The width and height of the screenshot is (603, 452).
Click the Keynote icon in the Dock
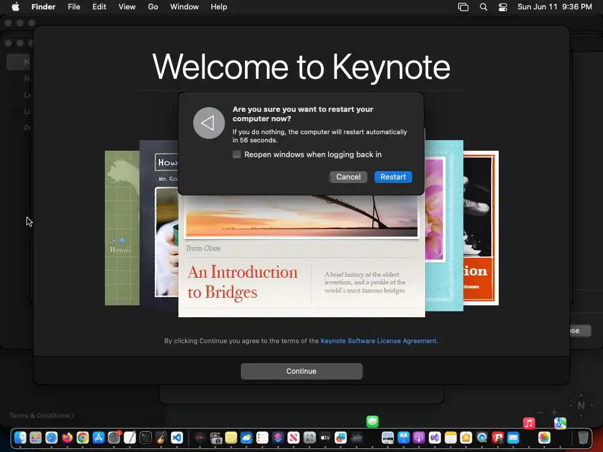pyautogui.click(x=403, y=437)
